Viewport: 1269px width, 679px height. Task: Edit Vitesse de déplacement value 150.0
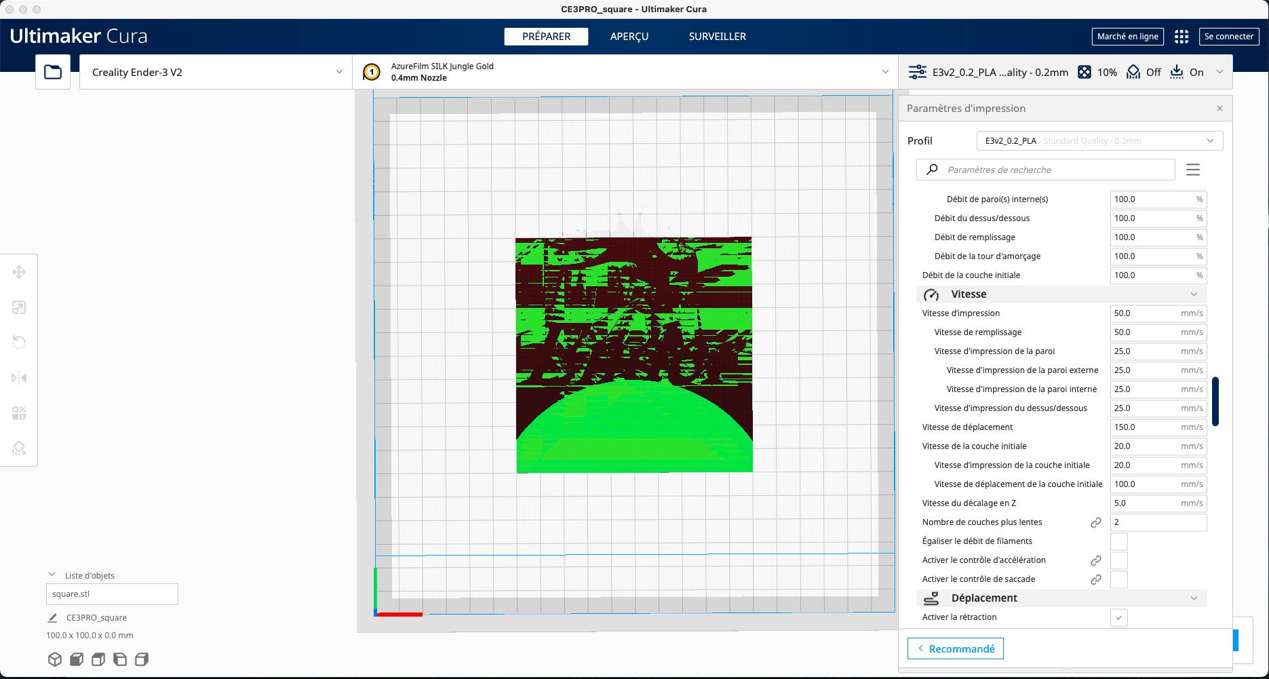pos(1158,427)
